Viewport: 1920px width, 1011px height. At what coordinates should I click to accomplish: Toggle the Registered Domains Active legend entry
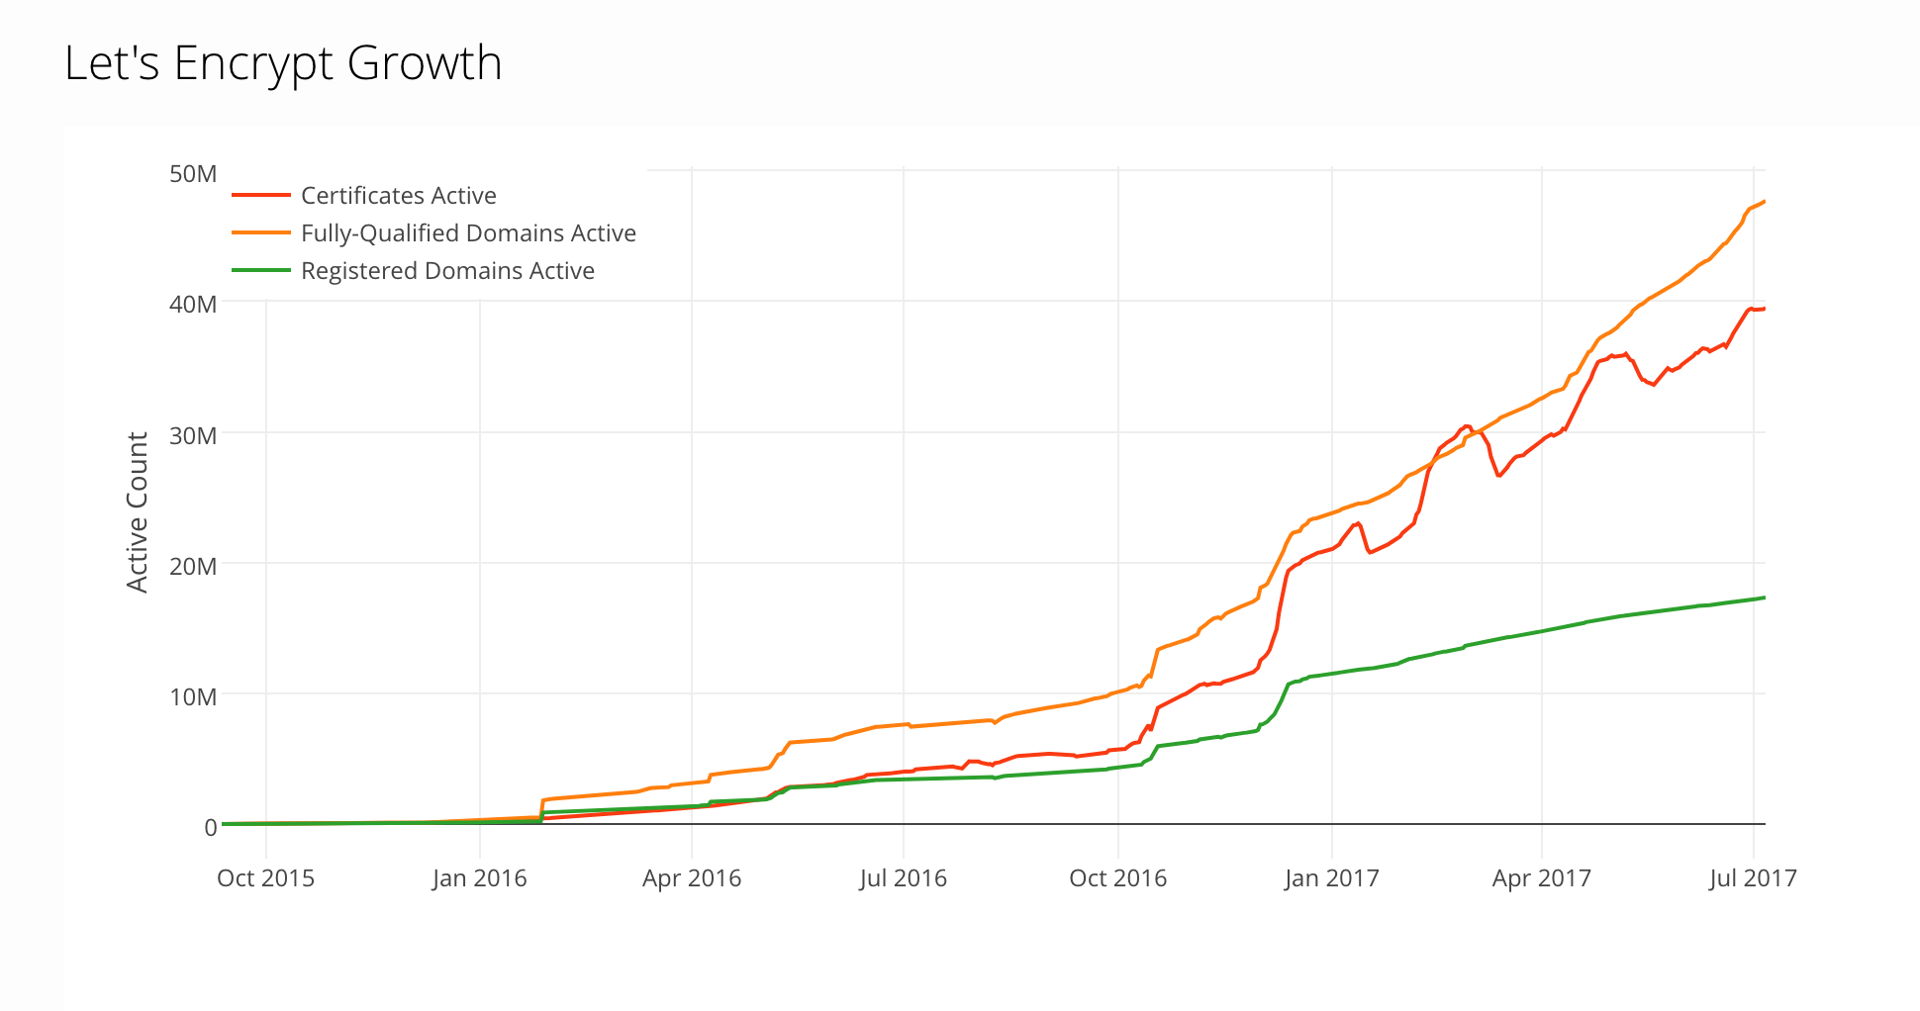point(413,270)
